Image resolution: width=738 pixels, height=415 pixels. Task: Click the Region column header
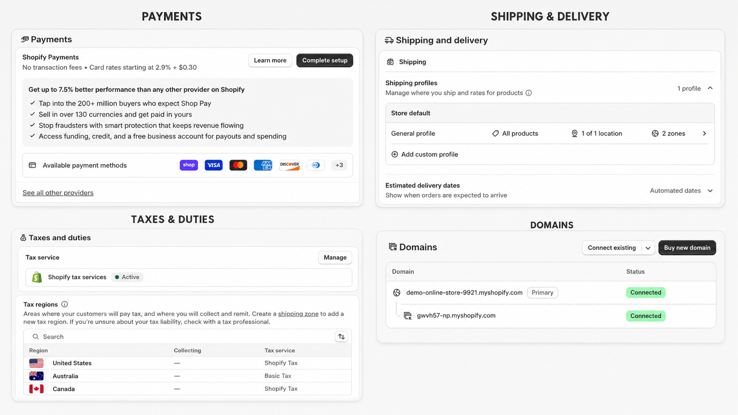click(x=38, y=350)
